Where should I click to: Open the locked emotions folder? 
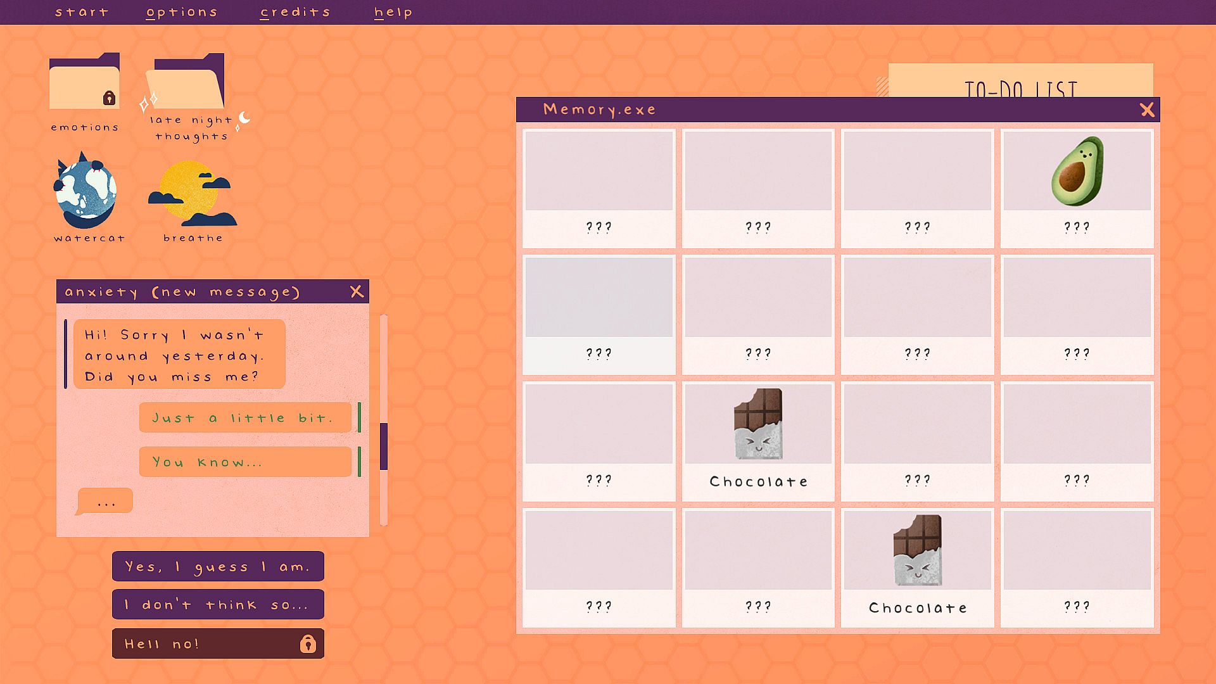(x=84, y=82)
